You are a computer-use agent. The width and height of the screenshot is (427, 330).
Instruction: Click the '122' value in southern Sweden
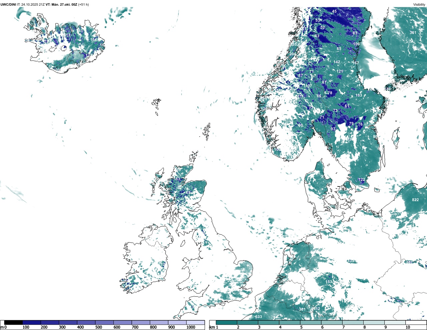(362, 179)
